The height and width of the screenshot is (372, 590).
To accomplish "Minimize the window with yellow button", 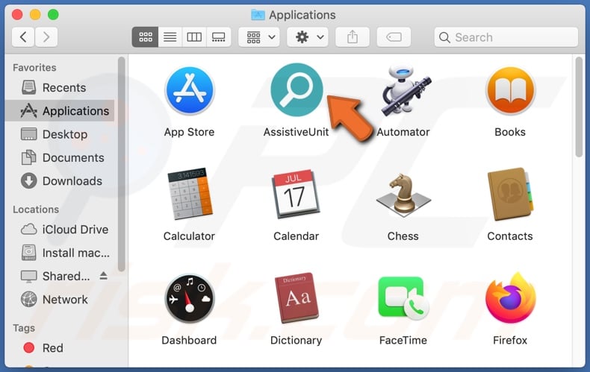I will 35,15.
